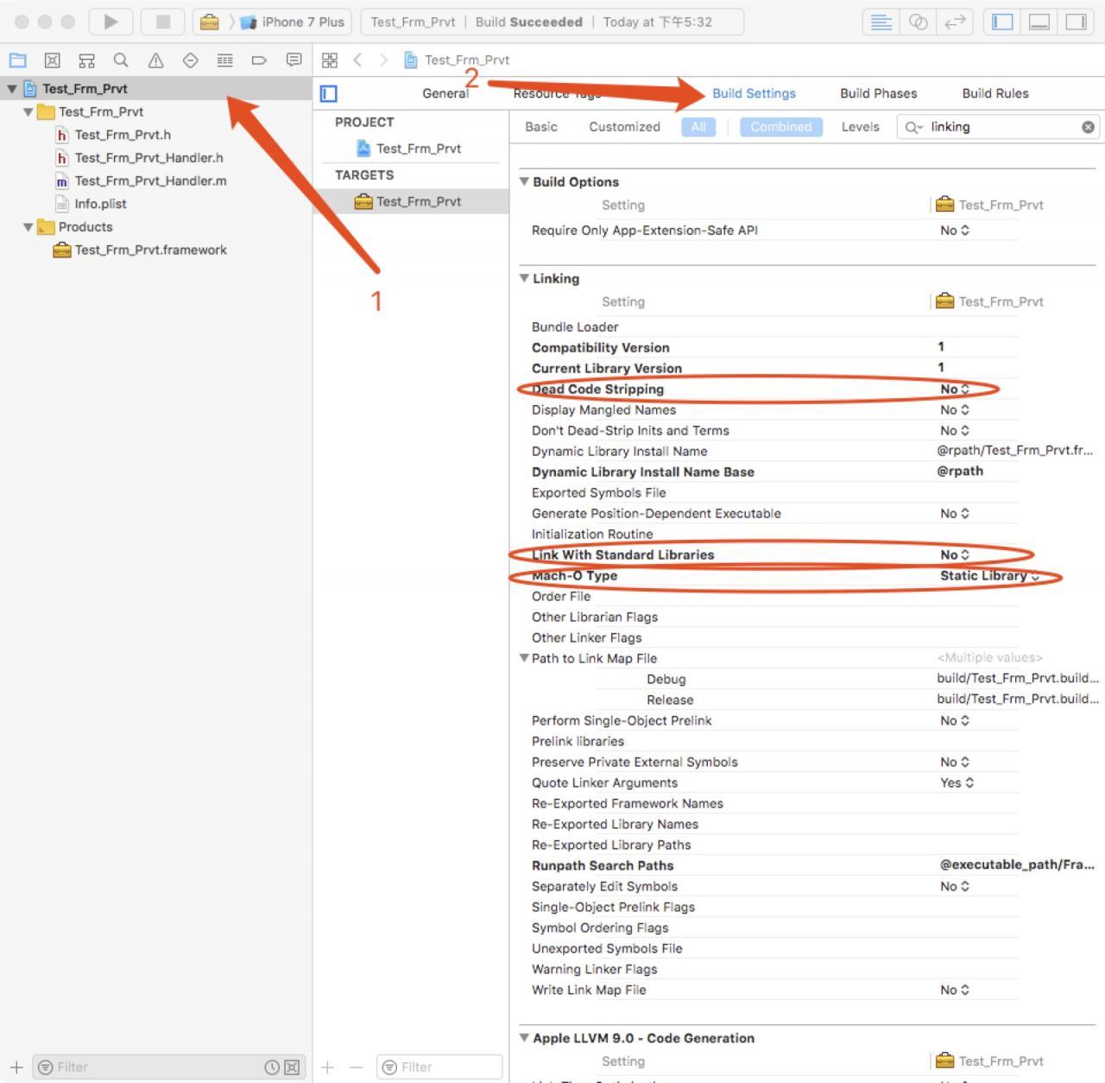
Task: Show the Standard editor icon
Action: 881,22
